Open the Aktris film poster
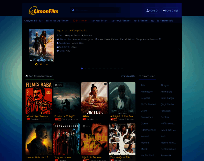The image size is (204, 161). (x=94, y=98)
